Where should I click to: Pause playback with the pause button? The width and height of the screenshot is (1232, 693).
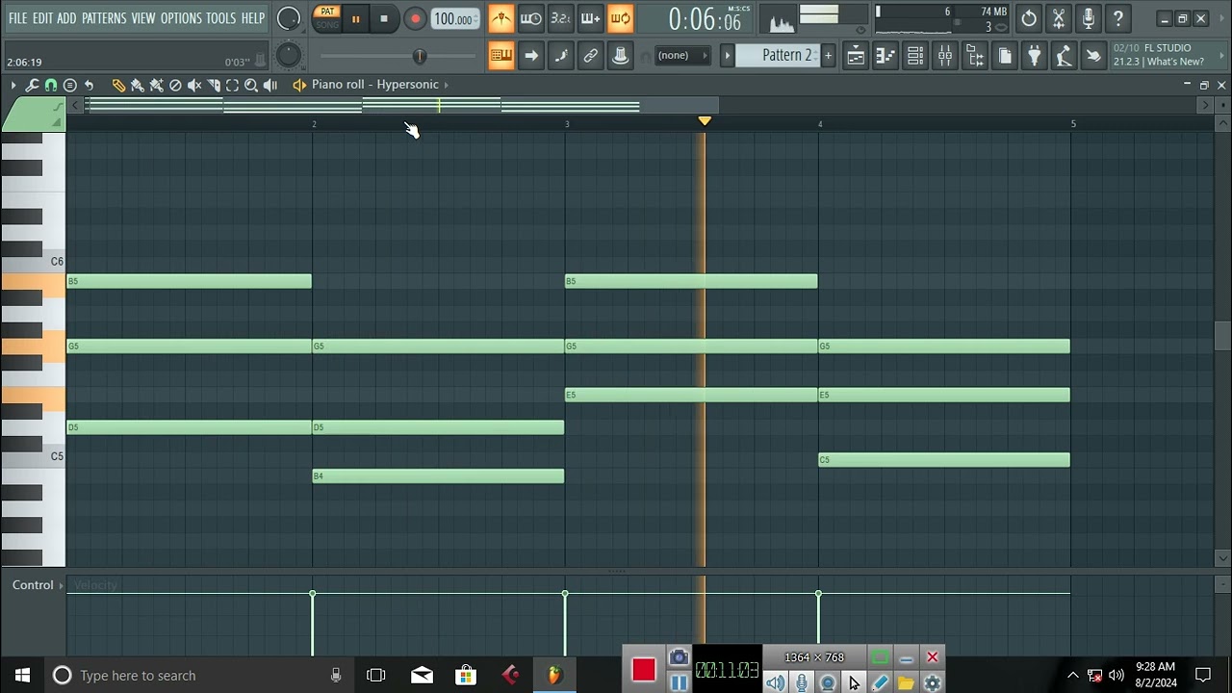[355, 19]
